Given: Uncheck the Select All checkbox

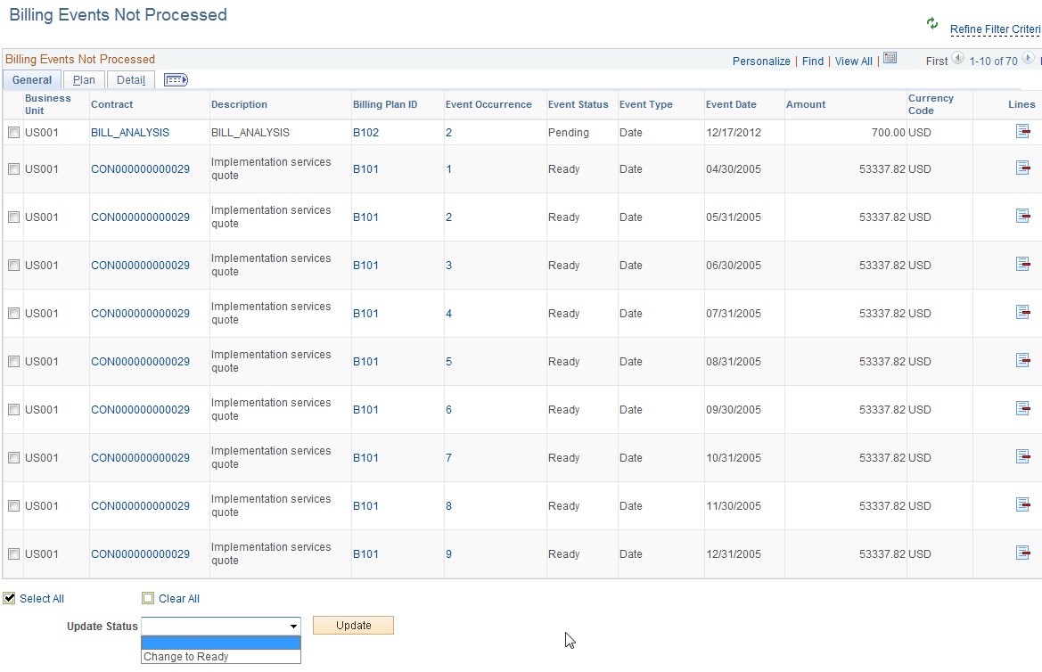Looking at the screenshot, I should coord(8,598).
